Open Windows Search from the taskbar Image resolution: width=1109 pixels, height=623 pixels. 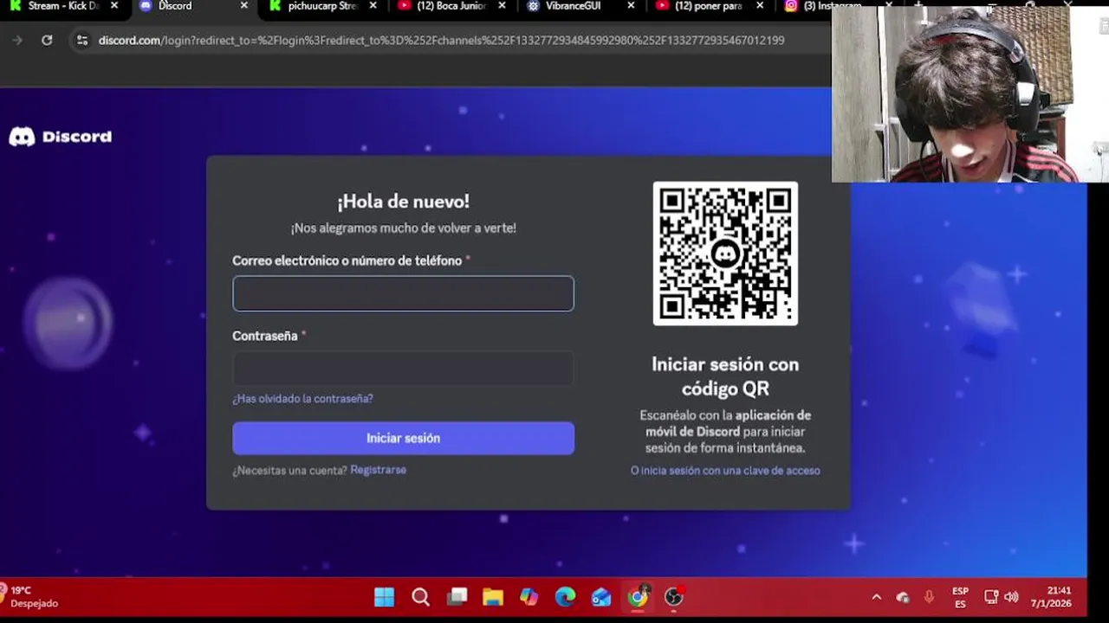(x=420, y=596)
